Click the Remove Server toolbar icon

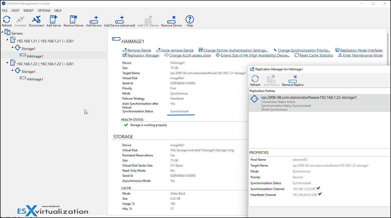coord(74,20)
